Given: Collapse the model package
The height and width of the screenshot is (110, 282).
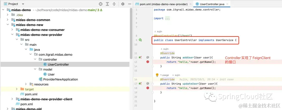Looking at the screenshot, I should coord(35,69).
